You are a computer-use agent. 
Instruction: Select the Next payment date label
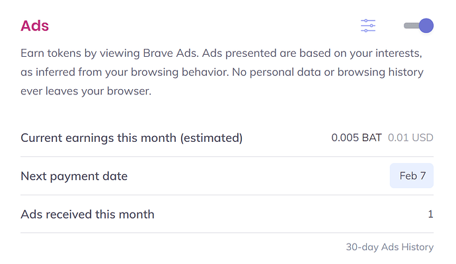74,176
